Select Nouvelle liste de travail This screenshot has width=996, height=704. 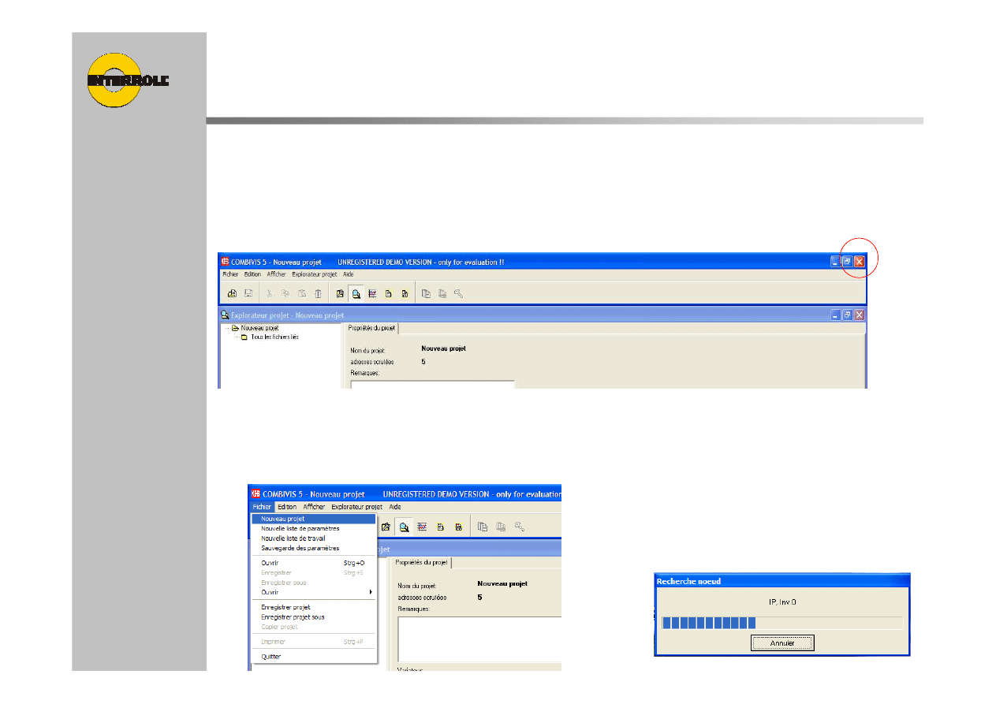[293, 538]
